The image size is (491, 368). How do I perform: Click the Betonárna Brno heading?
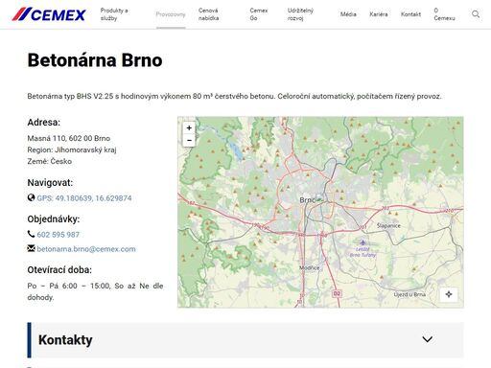coord(95,60)
